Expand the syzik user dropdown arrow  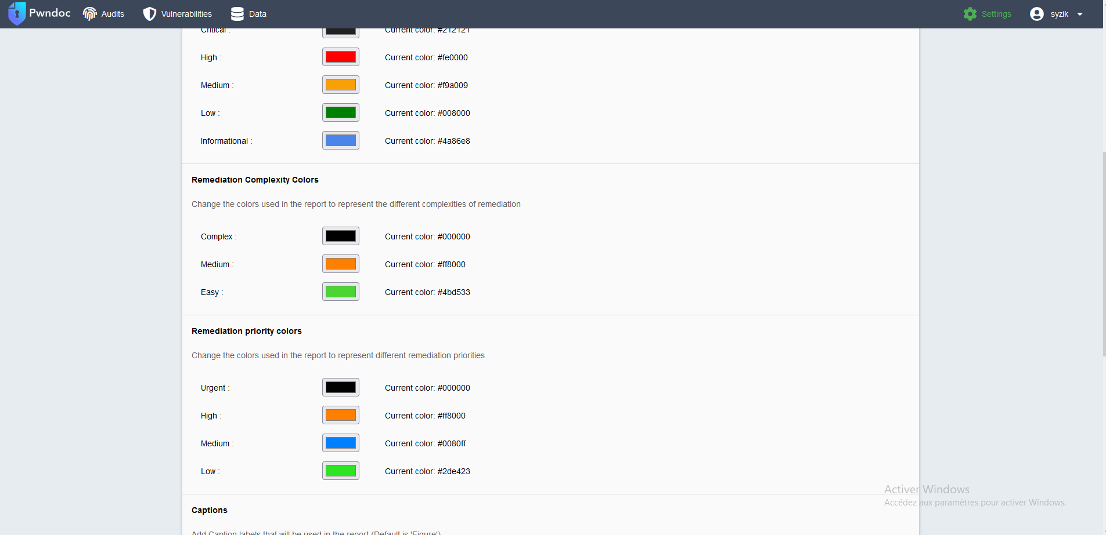1080,14
